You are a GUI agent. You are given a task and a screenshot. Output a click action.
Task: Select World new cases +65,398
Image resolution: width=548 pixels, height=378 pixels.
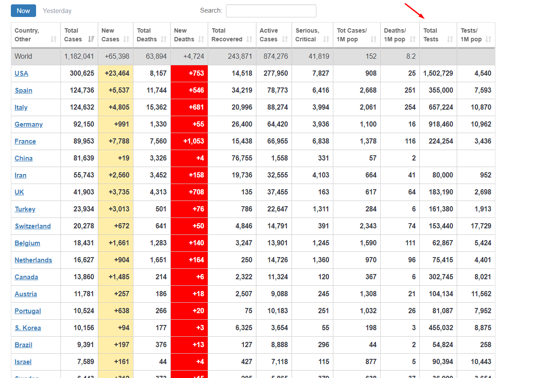point(117,56)
